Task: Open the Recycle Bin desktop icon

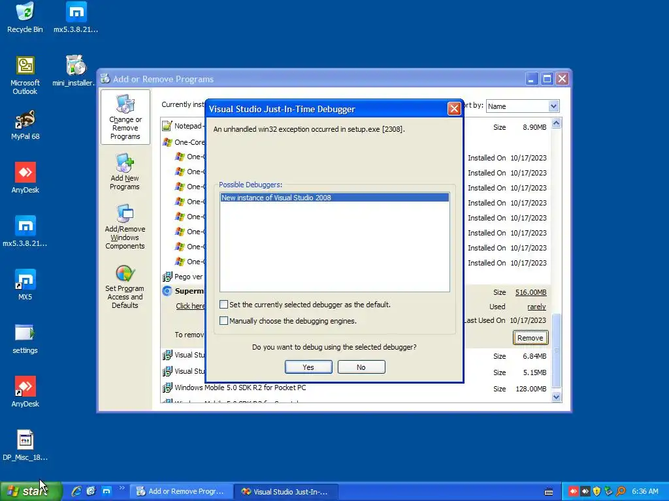Action: click(x=25, y=17)
